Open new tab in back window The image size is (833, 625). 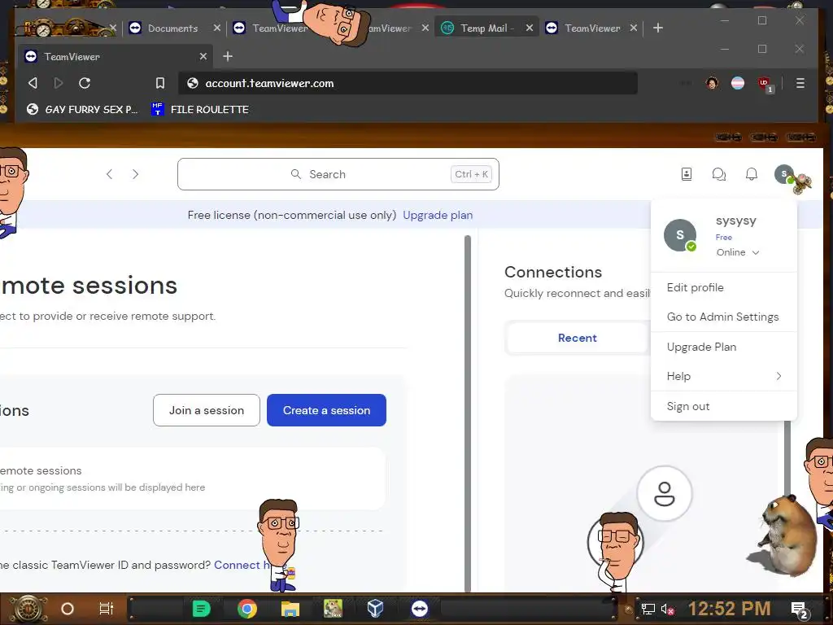click(x=657, y=28)
